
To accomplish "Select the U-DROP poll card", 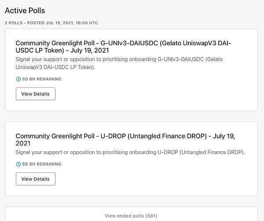I will point(131,159).
